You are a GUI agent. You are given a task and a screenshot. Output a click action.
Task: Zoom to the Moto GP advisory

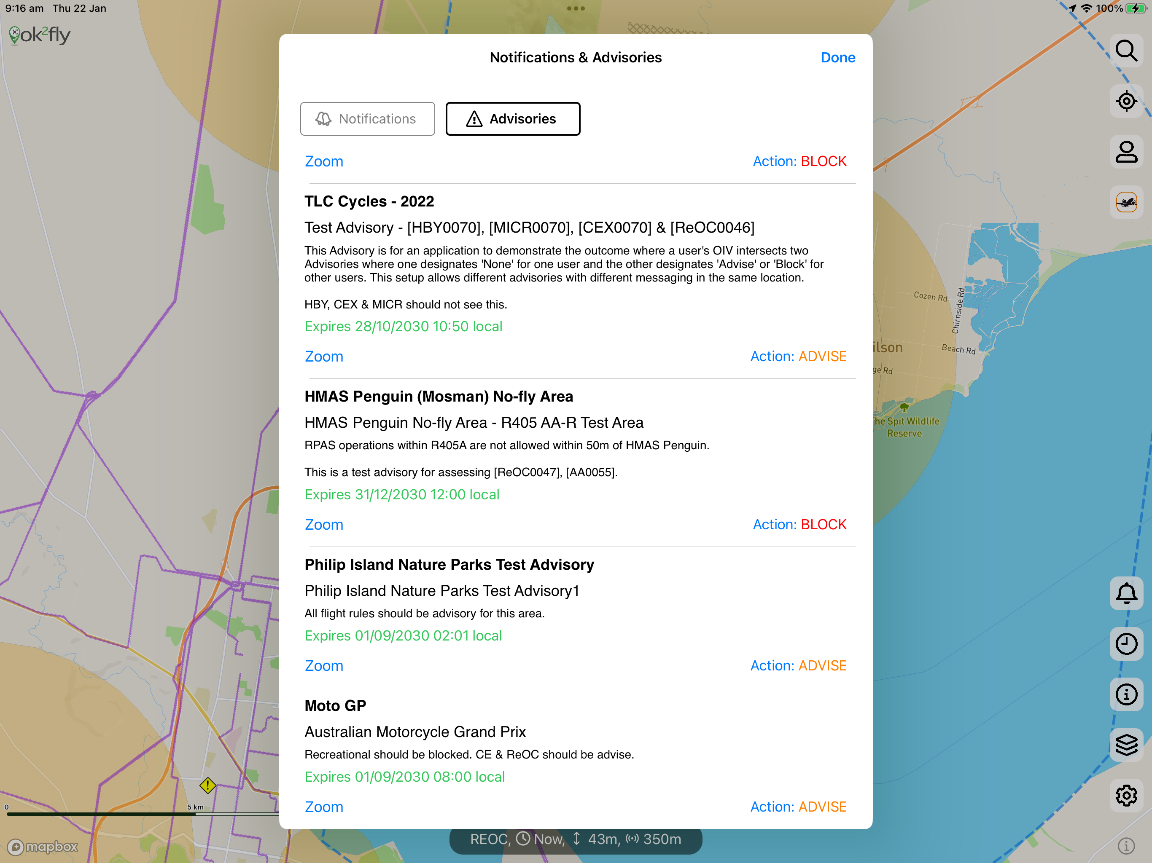(x=324, y=807)
